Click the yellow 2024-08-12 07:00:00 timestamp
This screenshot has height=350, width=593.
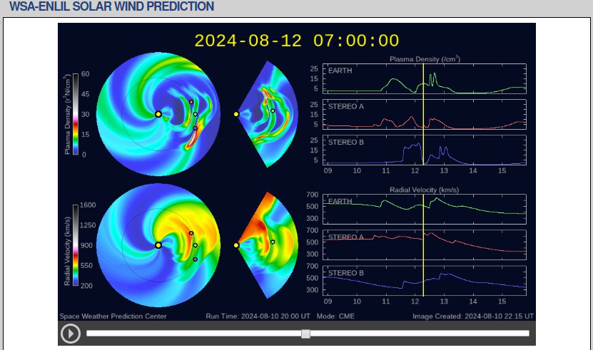tap(297, 41)
